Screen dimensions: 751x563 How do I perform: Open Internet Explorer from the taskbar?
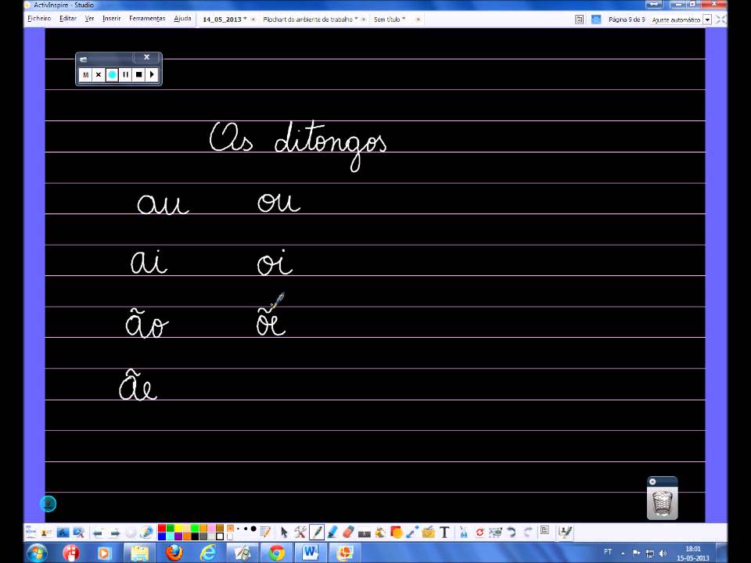208,553
